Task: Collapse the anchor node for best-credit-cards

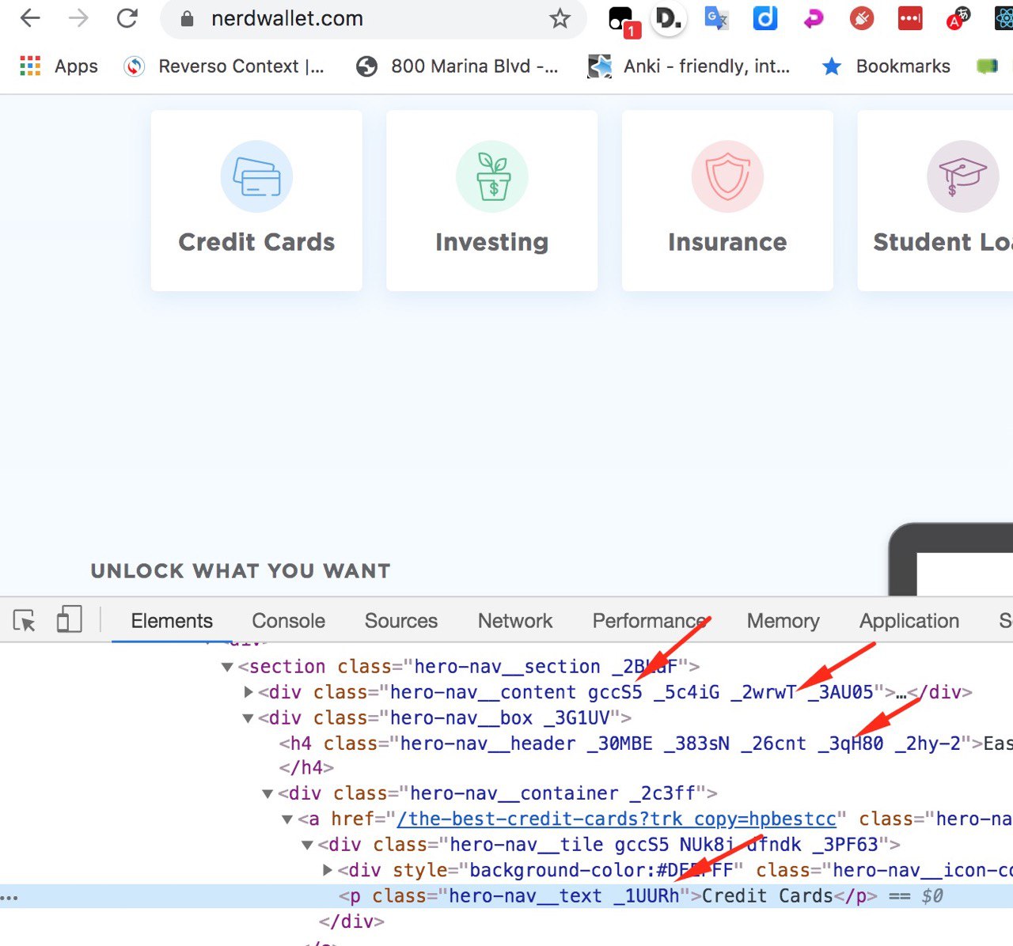Action: (287, 819)
